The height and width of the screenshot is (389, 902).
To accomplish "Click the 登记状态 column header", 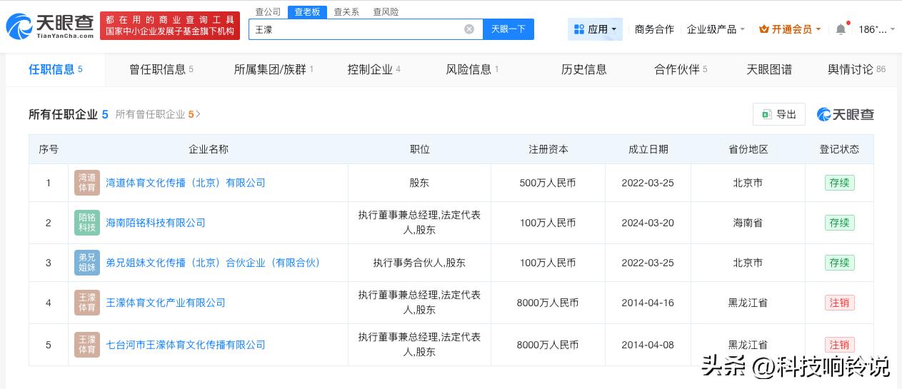I will (x=839, y=149).
